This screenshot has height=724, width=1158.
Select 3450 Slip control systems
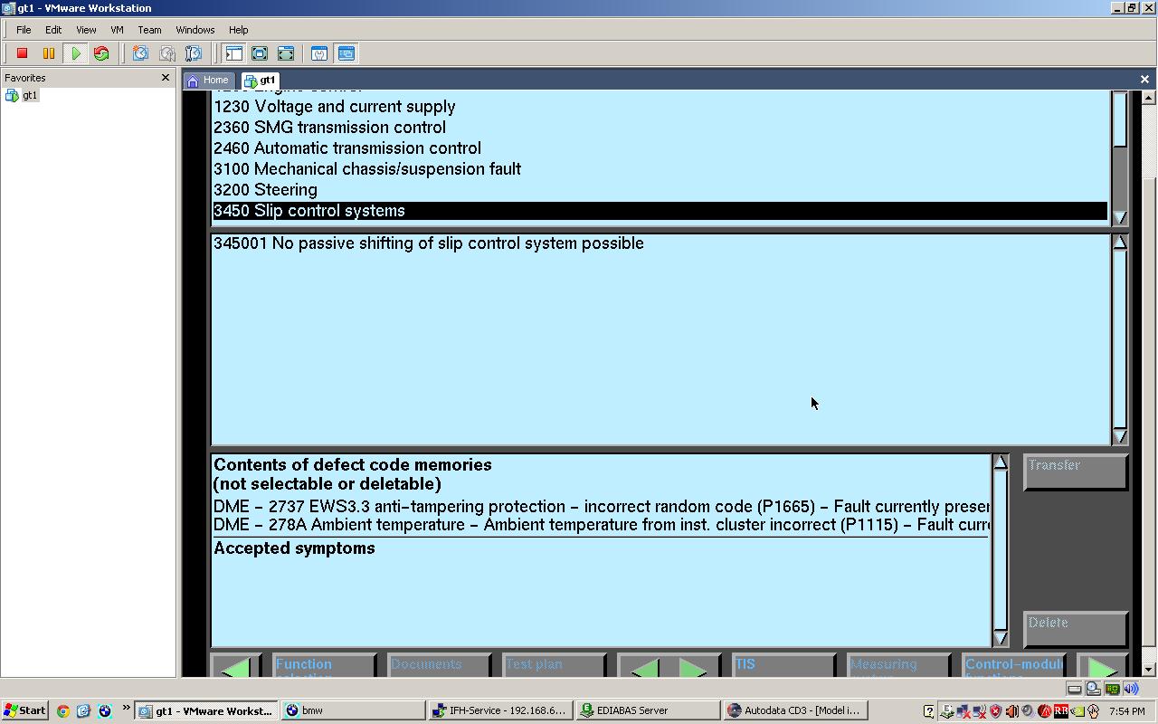[660, 211]
